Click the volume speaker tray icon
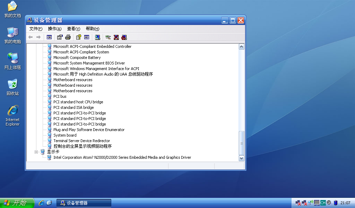Image resolution: width=355 pixels, height=208 pixels. (328, 202)
